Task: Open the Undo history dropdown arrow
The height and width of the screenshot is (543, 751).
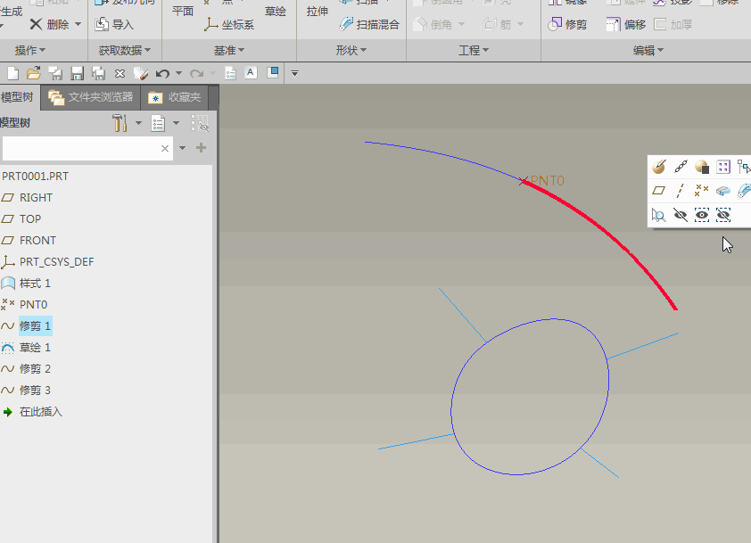Action: point(178,73)
